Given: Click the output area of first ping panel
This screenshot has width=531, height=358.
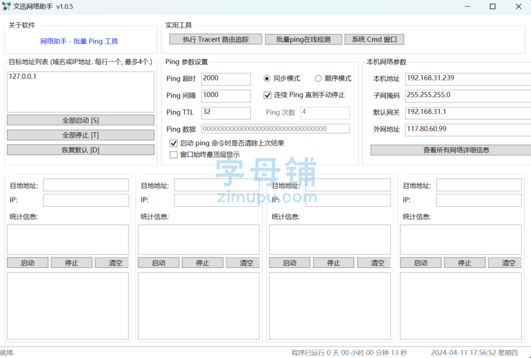Looking at the screenshot, I should click(68, 306).
